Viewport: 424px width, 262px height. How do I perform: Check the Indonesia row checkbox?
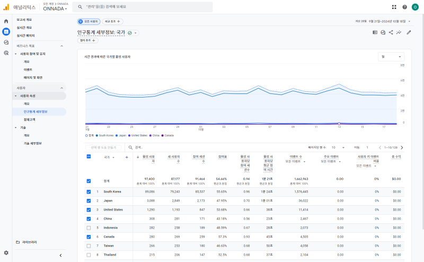(89, 228)
